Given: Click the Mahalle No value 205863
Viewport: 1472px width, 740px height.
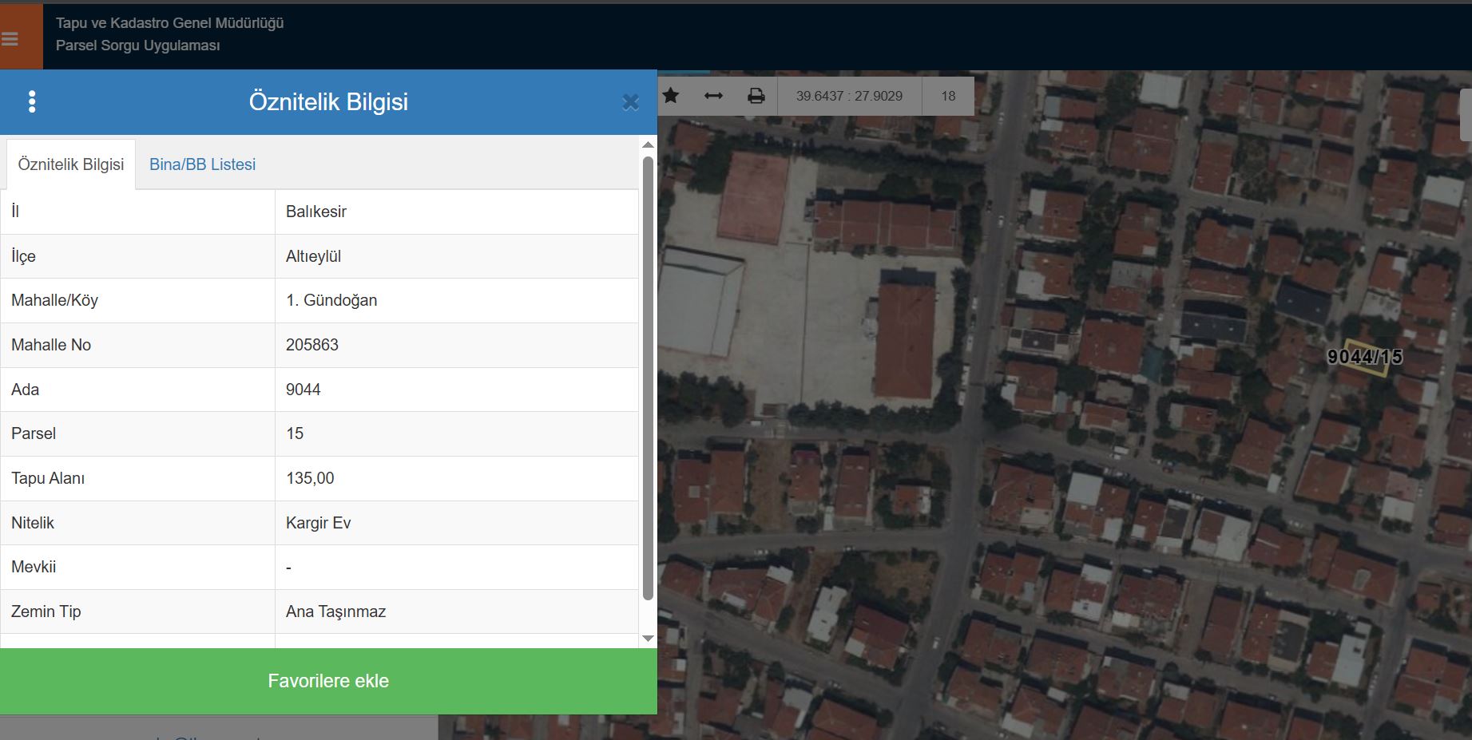Looking at the screenshot, I should pos(312,345).
